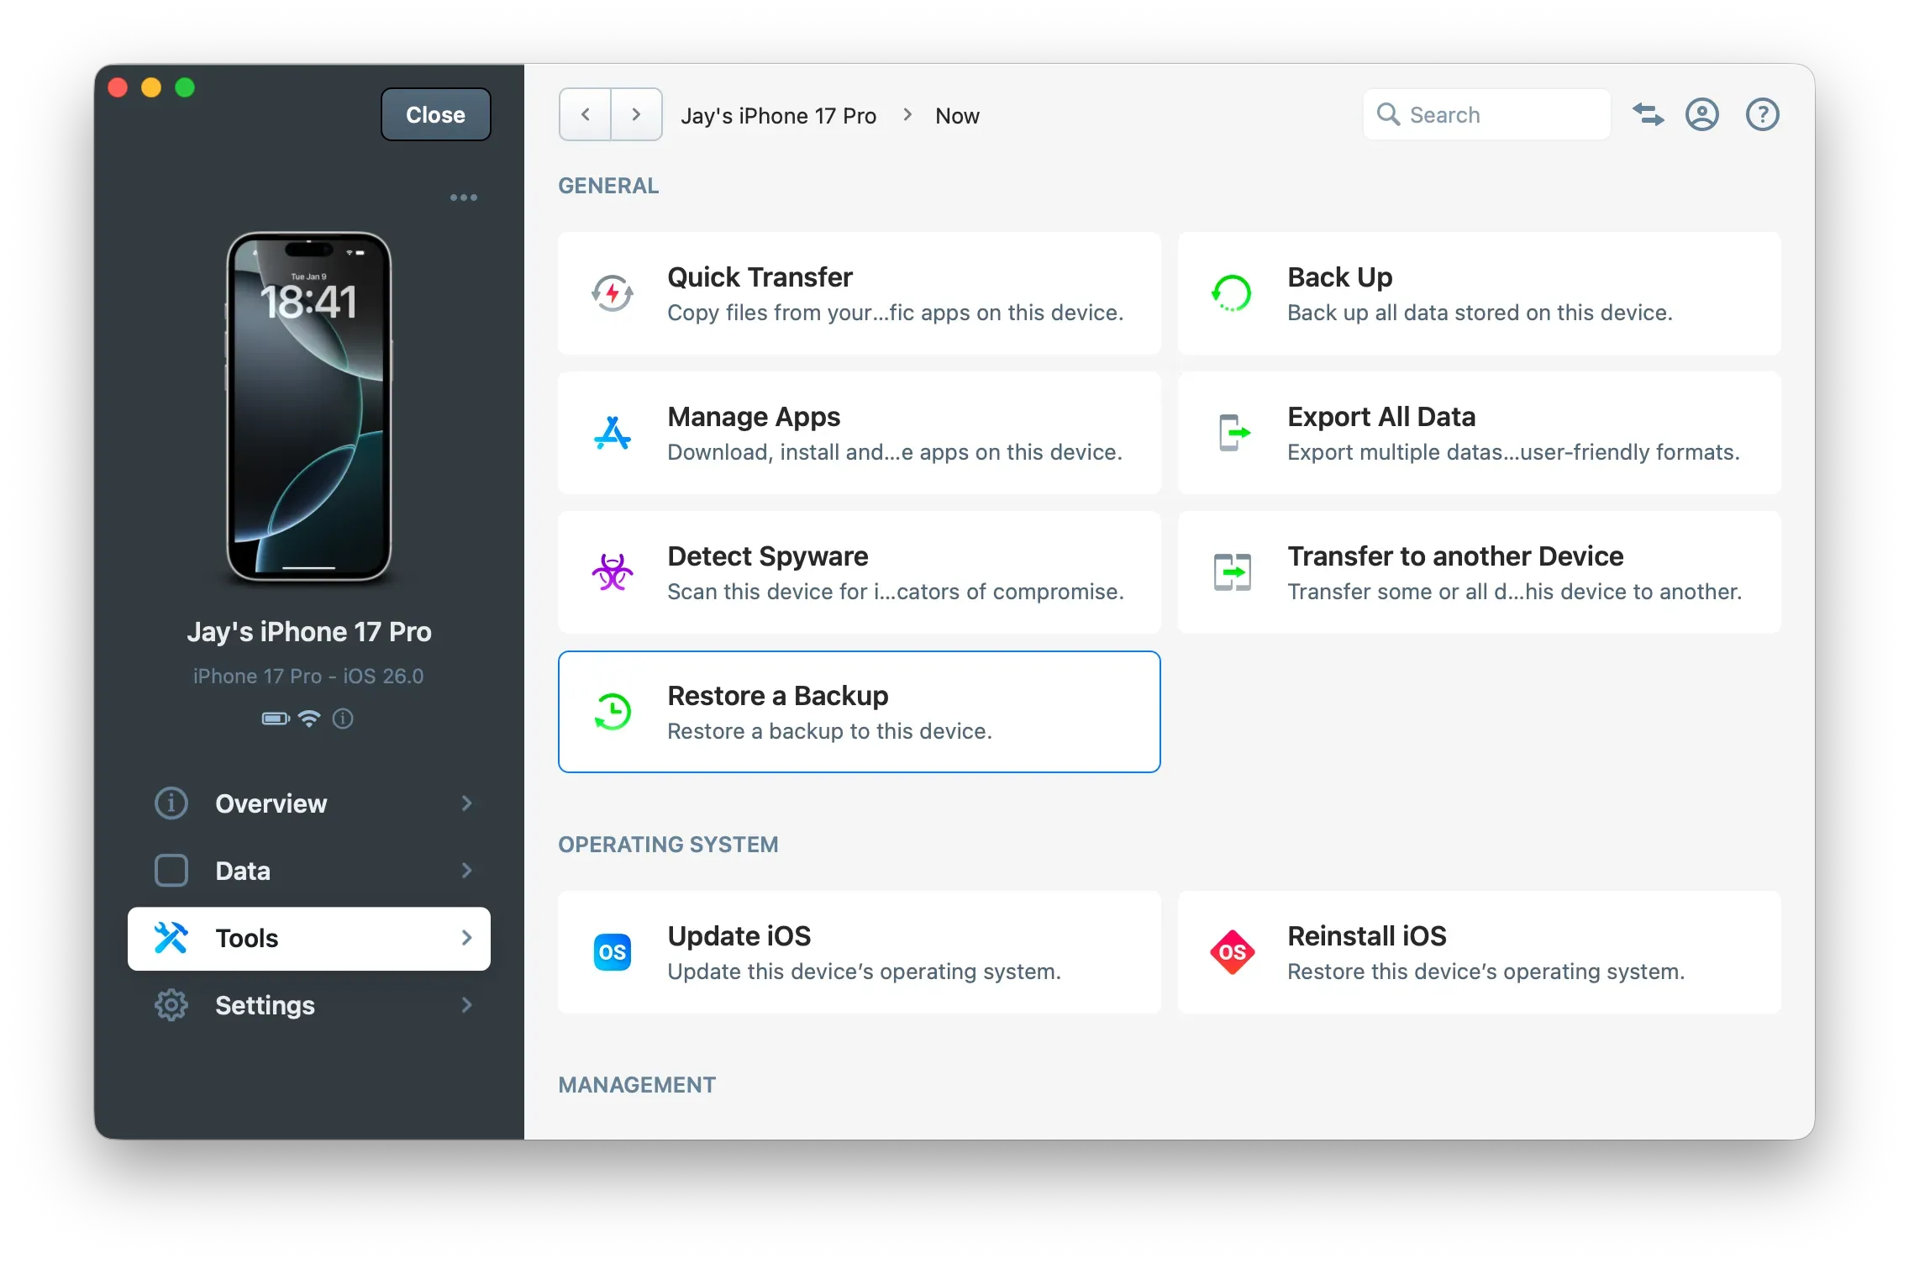
Task: Launch the Manage Apps tool
Action: coord(859,433)
